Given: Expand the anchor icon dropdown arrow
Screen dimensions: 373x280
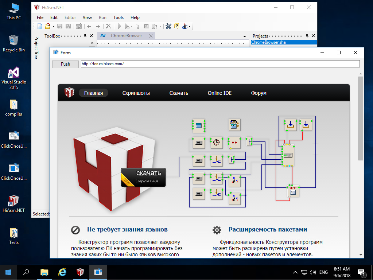Looking at the screenshot, I should click(190, 26).
